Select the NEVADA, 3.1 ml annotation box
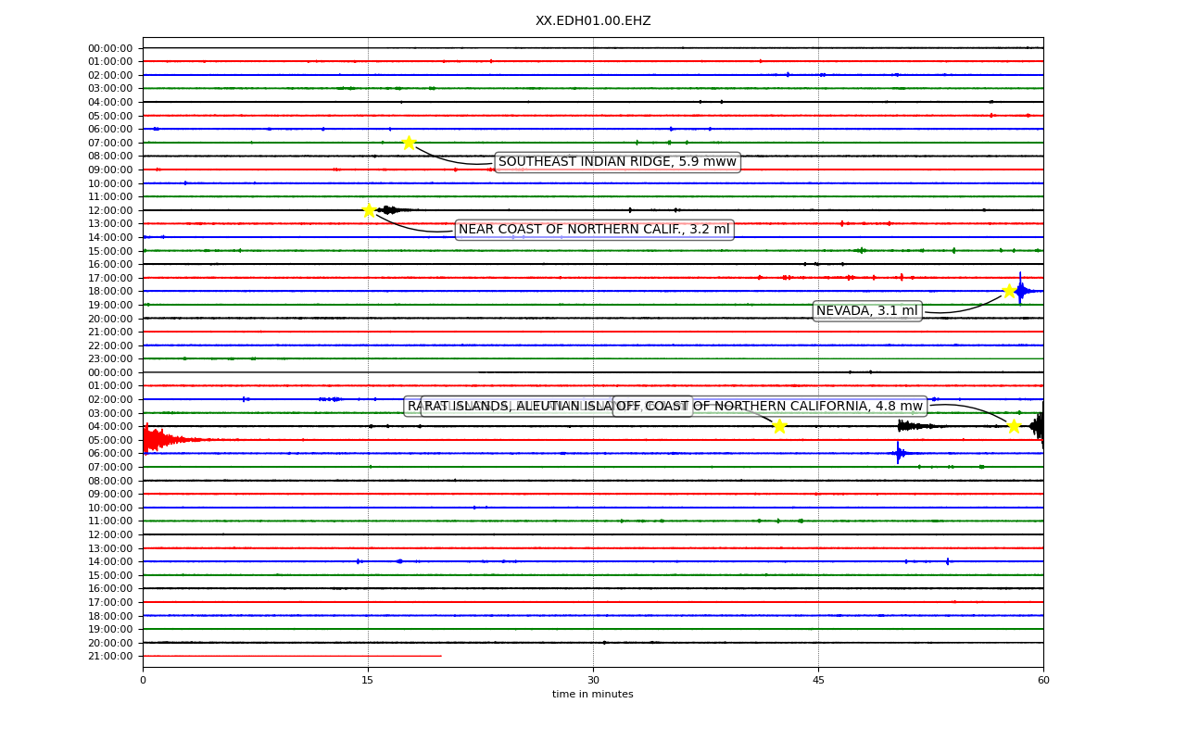Viewport: 1186px width, 741px height. coord(866,311)
